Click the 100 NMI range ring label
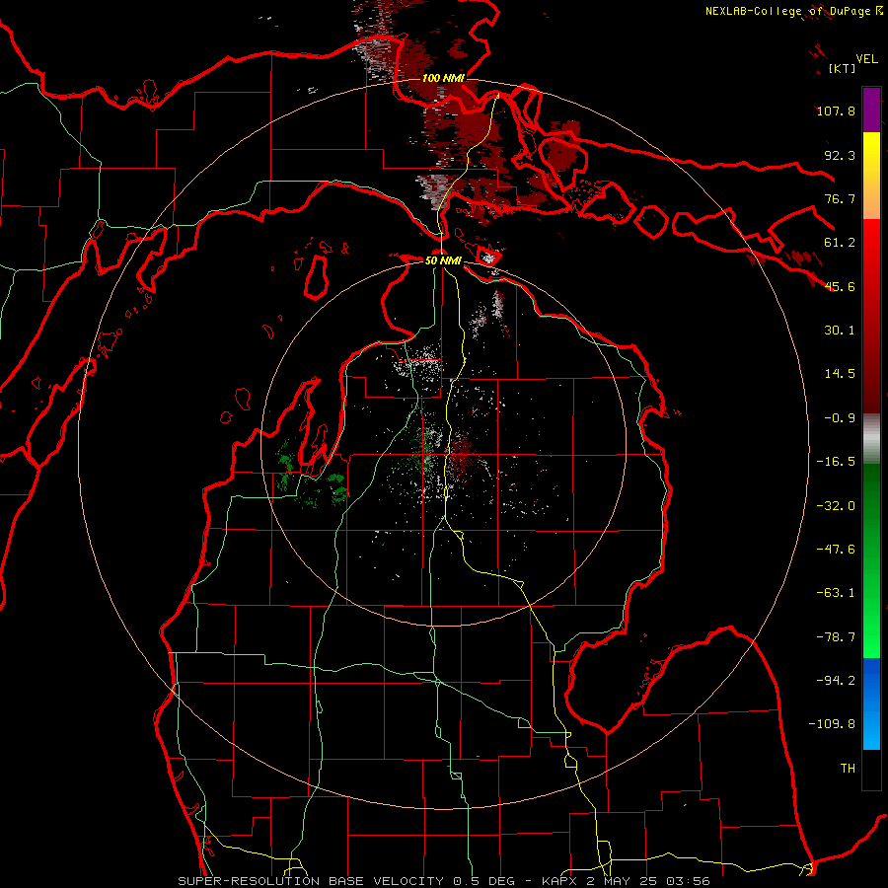 pos(443,78)
